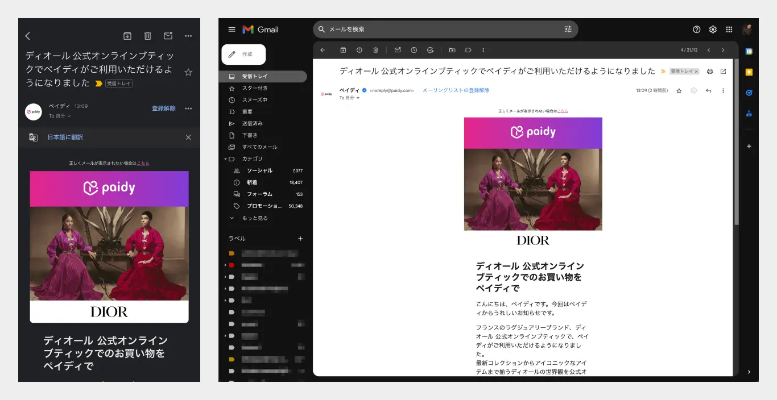Go to the older email
The height and width of the screenshot is (400, 777).
point(723,50)
